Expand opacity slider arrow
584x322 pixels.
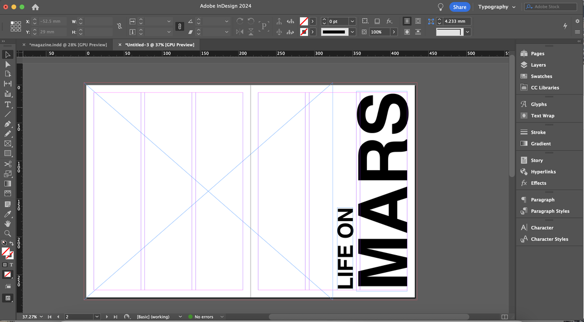[x=394, y=32]
